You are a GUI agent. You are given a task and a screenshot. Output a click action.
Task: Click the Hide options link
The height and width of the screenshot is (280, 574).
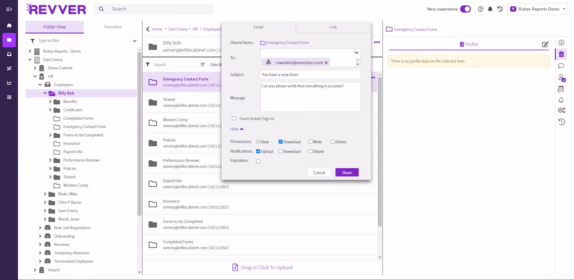(237, 129)
